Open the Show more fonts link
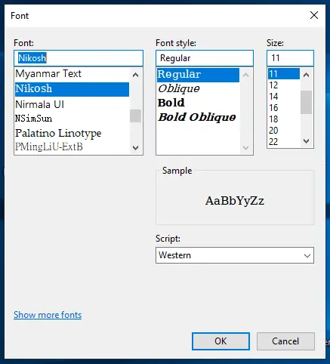 tap(48, 315)
